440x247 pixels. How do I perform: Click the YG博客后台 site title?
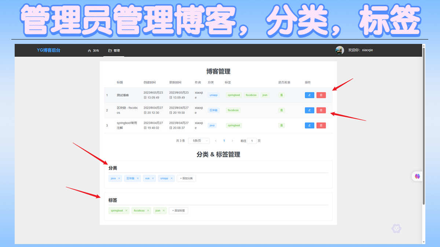tap(49, 50)
